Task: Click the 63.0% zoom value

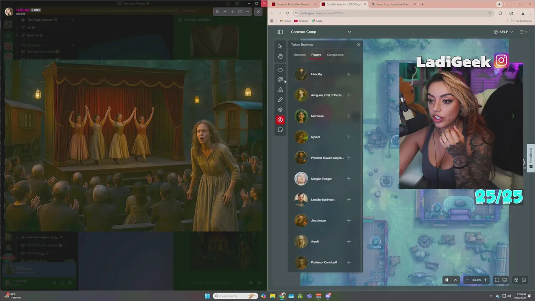Action: pos(476,280)
